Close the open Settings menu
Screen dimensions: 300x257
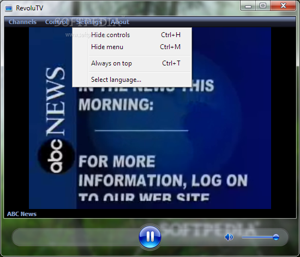[x=89, y=22]
